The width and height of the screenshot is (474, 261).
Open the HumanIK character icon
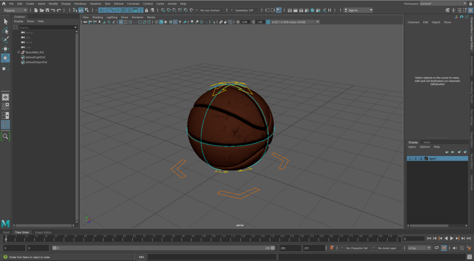tap(453, 10)
